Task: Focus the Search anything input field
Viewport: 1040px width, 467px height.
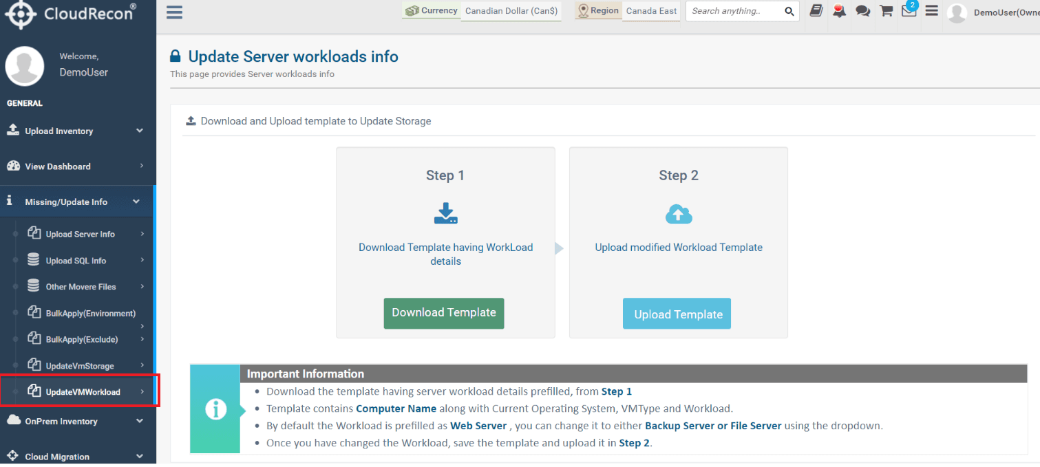Action: 735,11
